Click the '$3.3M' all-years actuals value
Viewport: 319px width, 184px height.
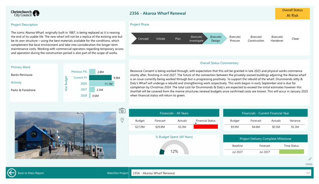[x=182, y=127]
